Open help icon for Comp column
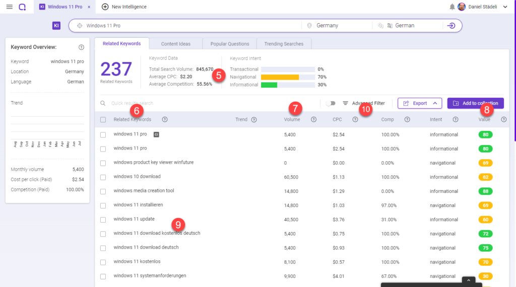 tap(407, 120)
